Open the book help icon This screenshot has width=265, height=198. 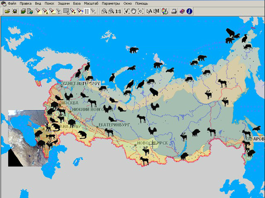pyautogui.click(x=182, y=12)
